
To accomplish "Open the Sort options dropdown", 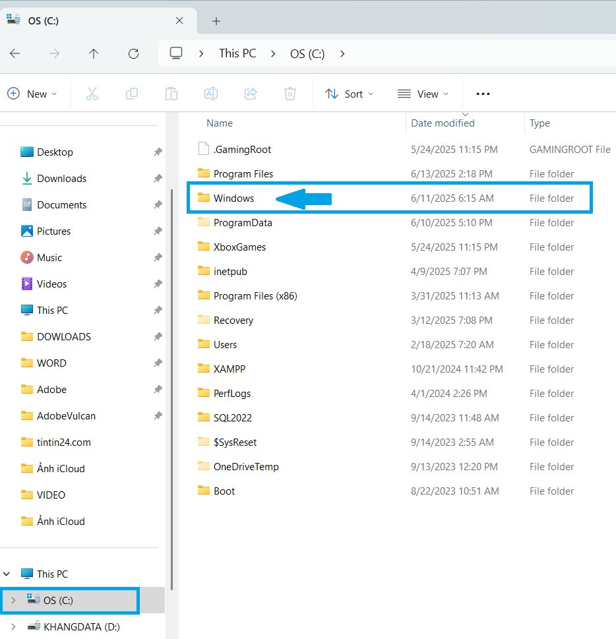I will click(x=349, y=94).
